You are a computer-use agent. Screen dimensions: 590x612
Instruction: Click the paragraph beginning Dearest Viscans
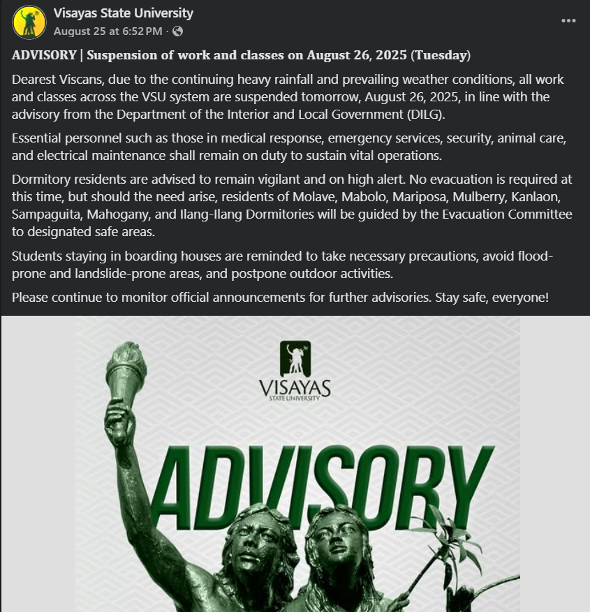point(288,96)
